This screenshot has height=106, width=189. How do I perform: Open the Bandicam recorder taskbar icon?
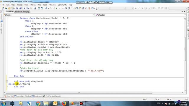point(81,103)
